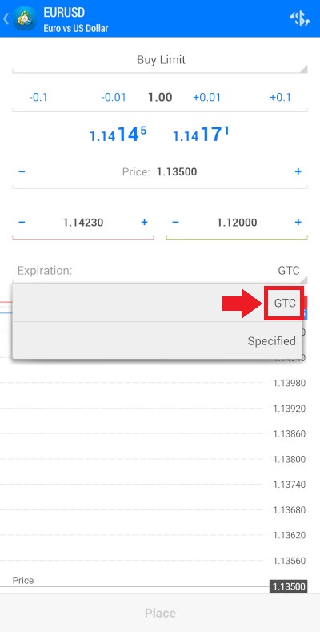Increase the 1.14230 stop loss value

144,223
